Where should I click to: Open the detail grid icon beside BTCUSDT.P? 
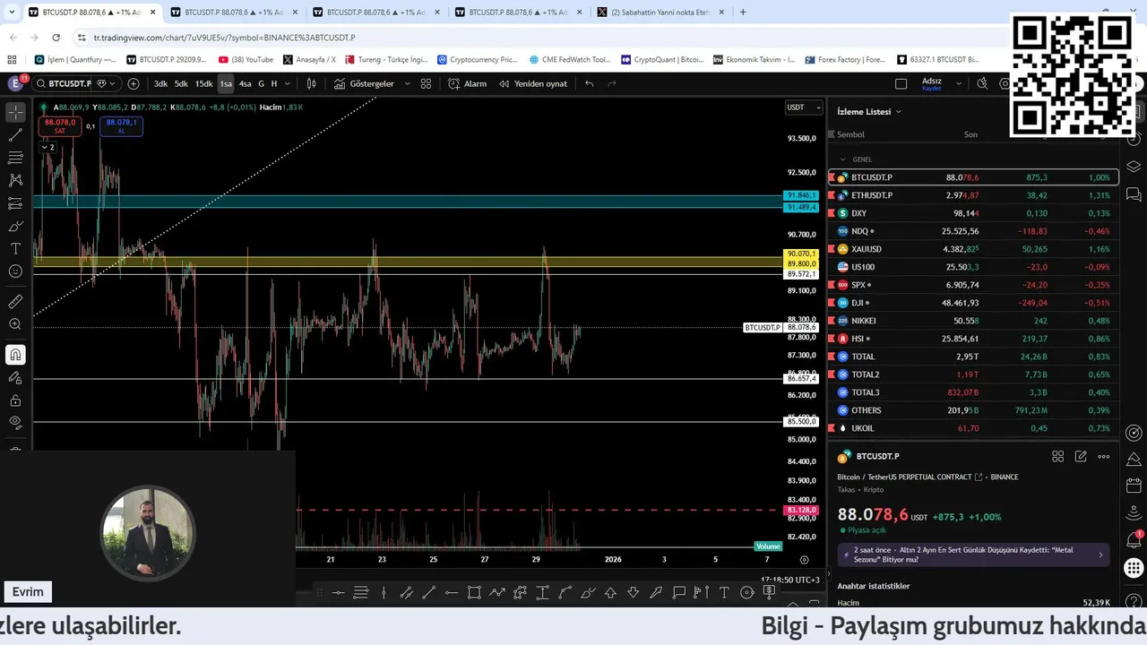click(x=1057, y=456)
